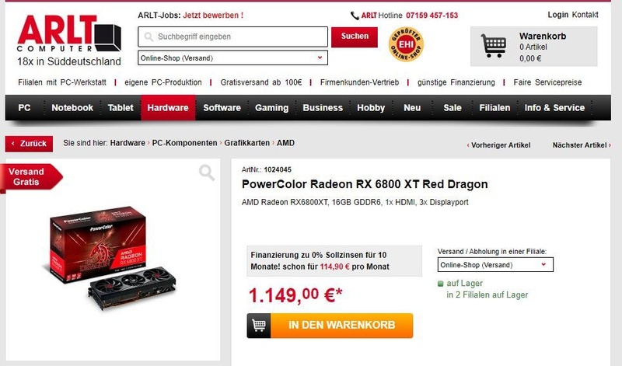Add product with IN DEN WARENKORB button
This screenshot has width=622, height=366.
[x=330, y=326]
